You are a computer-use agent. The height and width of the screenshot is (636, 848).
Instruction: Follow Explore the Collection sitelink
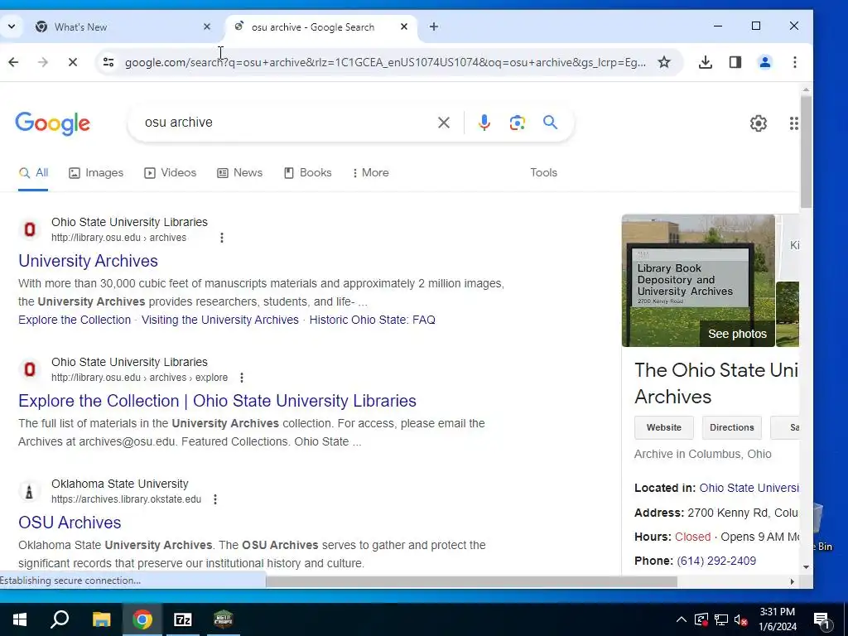(x=75, y=320)
